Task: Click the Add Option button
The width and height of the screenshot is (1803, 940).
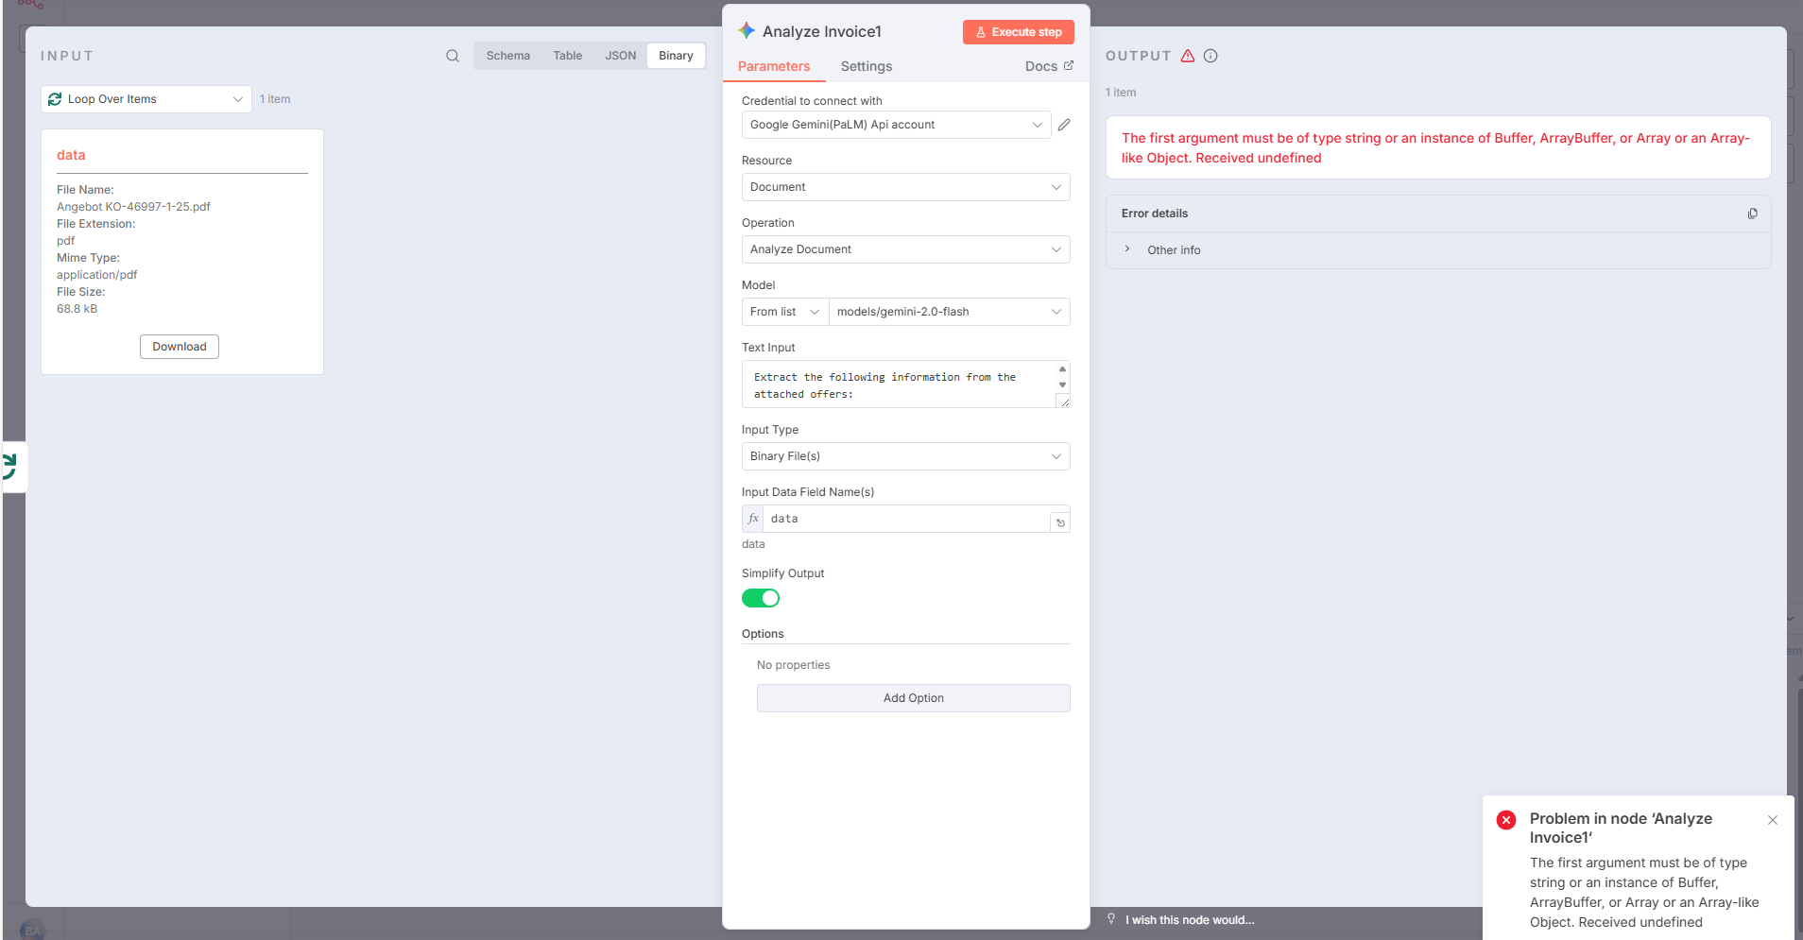Action: [913, 698]
